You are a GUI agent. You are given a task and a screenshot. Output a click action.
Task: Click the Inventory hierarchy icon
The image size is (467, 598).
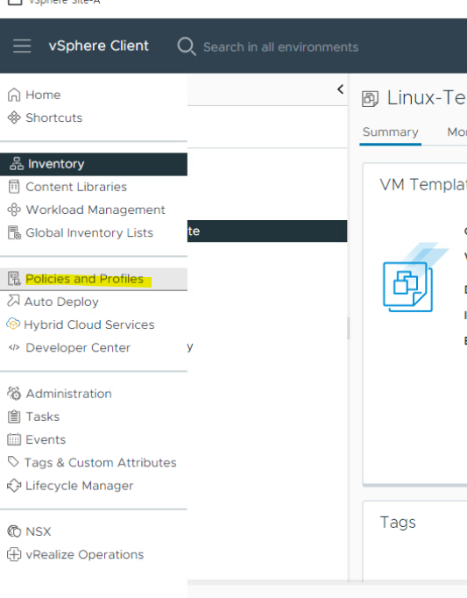[x=17, y=164]
